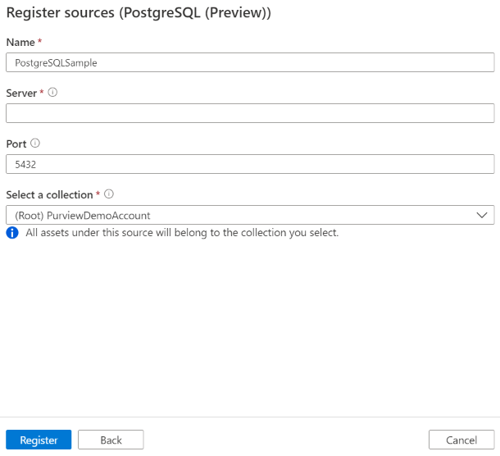
Task: Click the blue information icon beside assets note
Action: coord(12,233)
